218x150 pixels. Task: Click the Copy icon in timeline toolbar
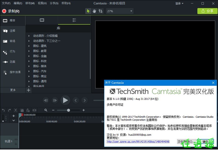point(22,110)
